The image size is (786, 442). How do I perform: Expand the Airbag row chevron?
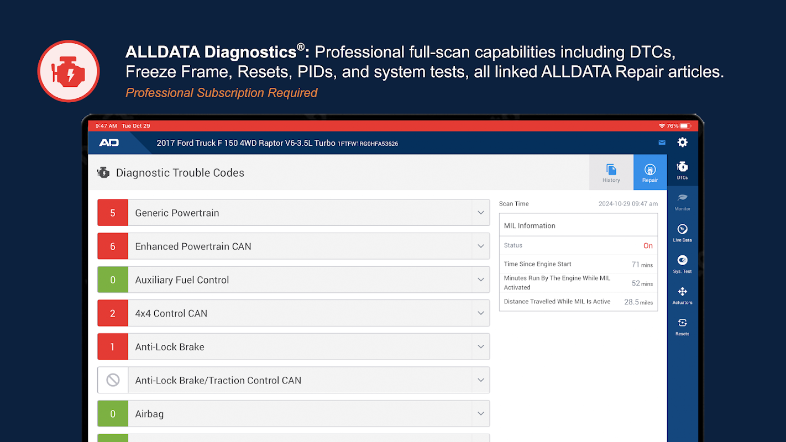481,414
